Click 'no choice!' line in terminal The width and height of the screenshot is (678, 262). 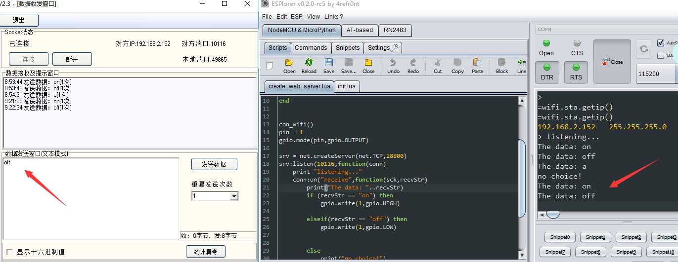560,176
